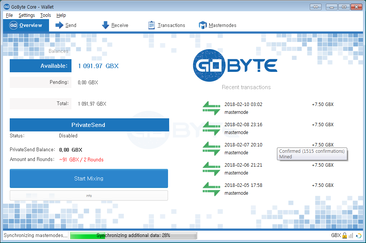The width and height of the screenshot is (366, 243).
Task: Click transaction icon for 2018-02-07 20:10
Action: pos(211,149)
